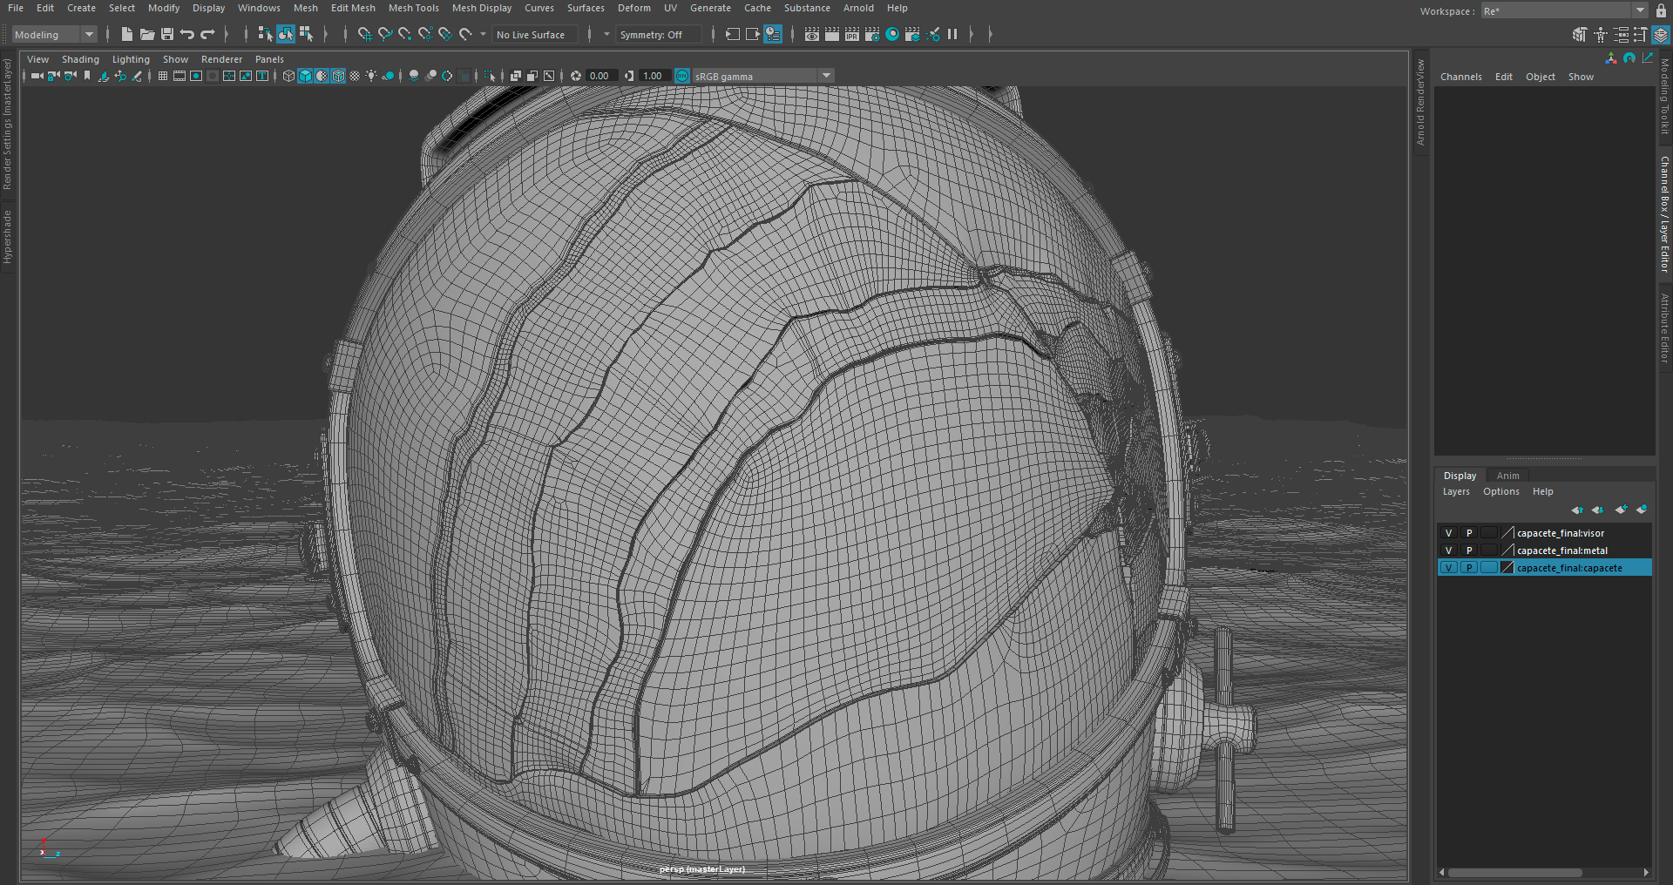Create new layer from selected objects icon
The height and width of the screenshot is (885, 1673).
(1641, 510)
